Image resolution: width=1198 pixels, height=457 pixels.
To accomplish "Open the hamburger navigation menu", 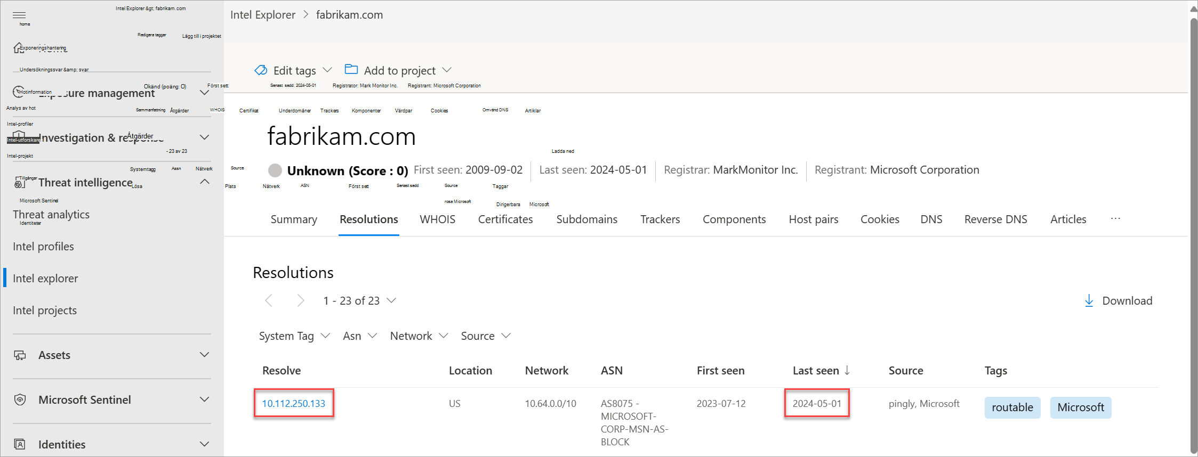I will point(19,15).
